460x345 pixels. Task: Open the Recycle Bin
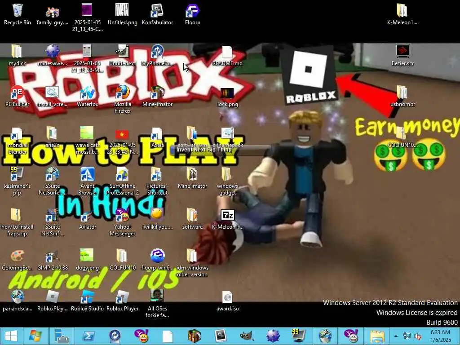point(18,14)
